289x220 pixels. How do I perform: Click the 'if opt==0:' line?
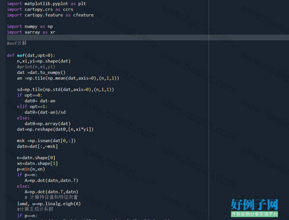(x=30, y=95)
